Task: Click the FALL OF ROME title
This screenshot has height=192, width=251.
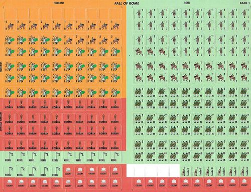Action: [127, 4]
